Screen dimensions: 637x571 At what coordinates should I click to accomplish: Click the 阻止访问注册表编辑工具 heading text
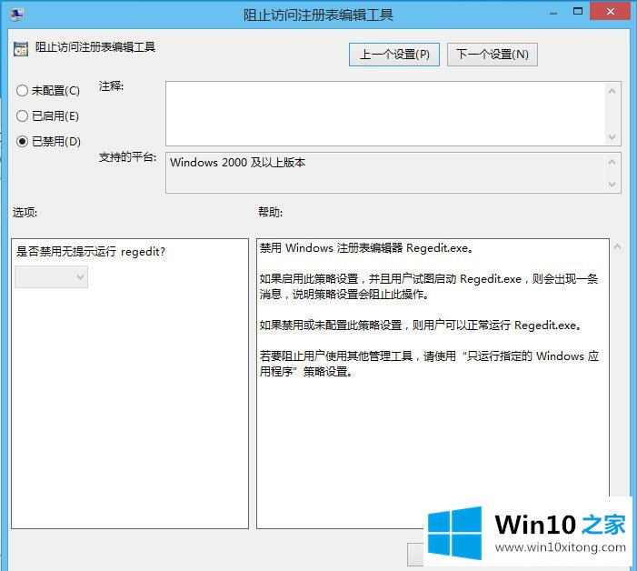[x=95, y=47]
